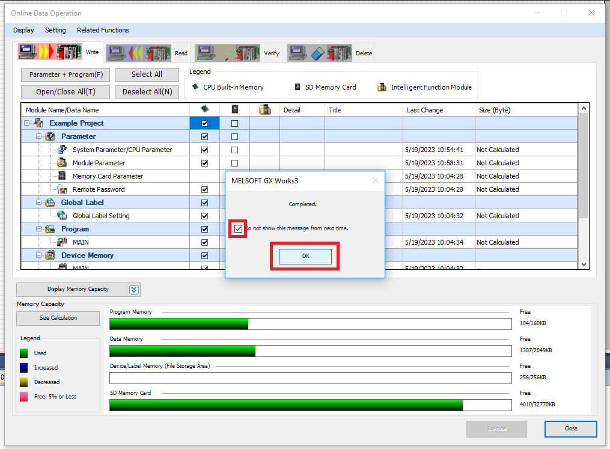Screen dimensions: 610x449
Task: Uncheck 'Do not show this message' checkbox
Action: (239, 228)
